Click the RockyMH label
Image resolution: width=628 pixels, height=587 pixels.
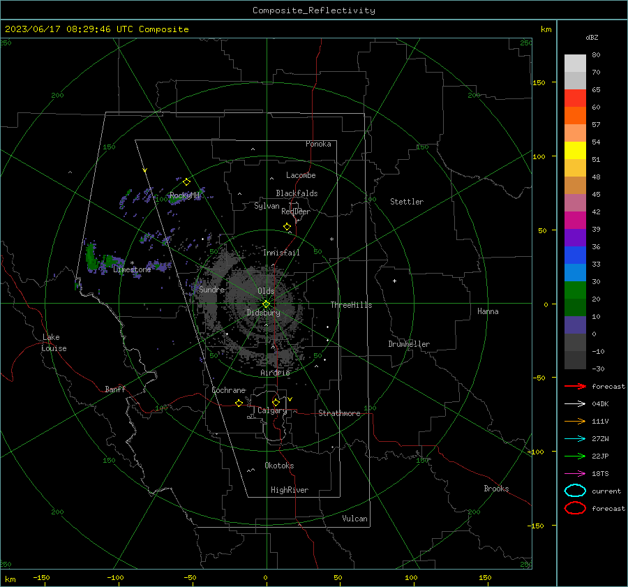[184, 195]
